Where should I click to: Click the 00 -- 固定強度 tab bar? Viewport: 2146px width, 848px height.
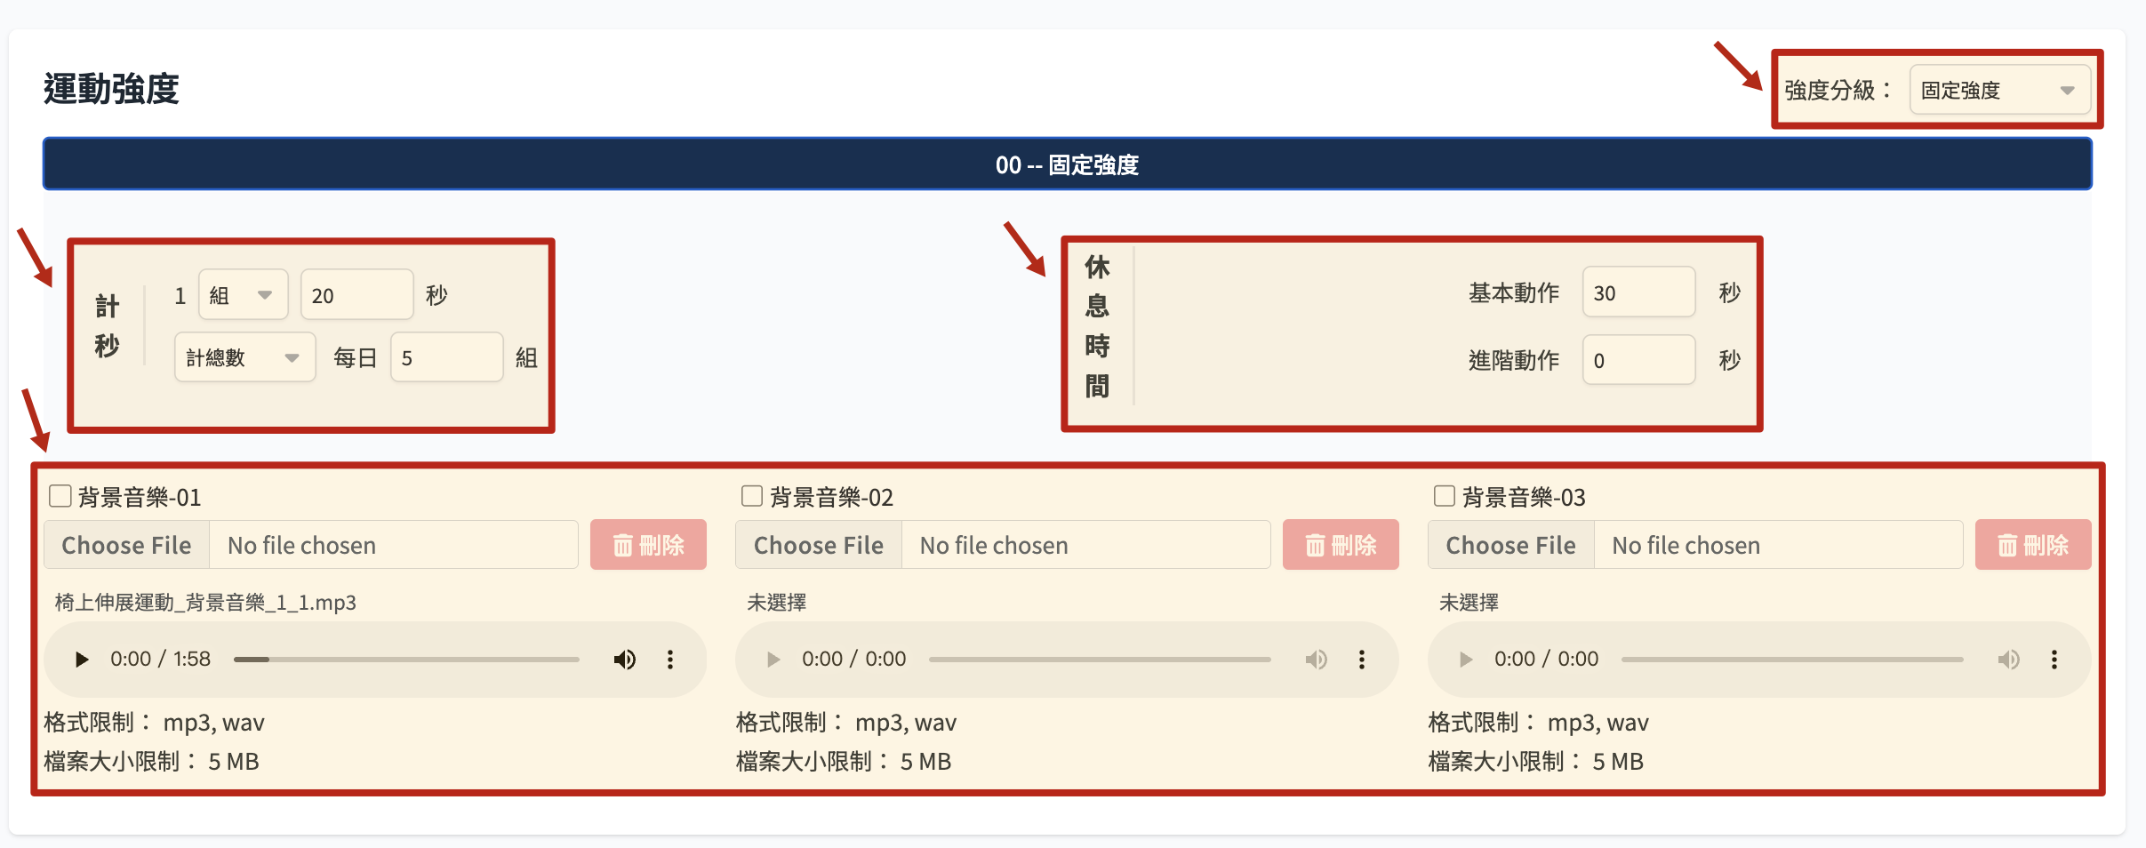pos(1067,164)
